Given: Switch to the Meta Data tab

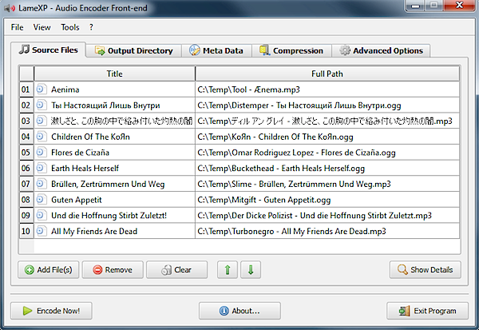Looking at the screenshot, I should coord(216,50).
